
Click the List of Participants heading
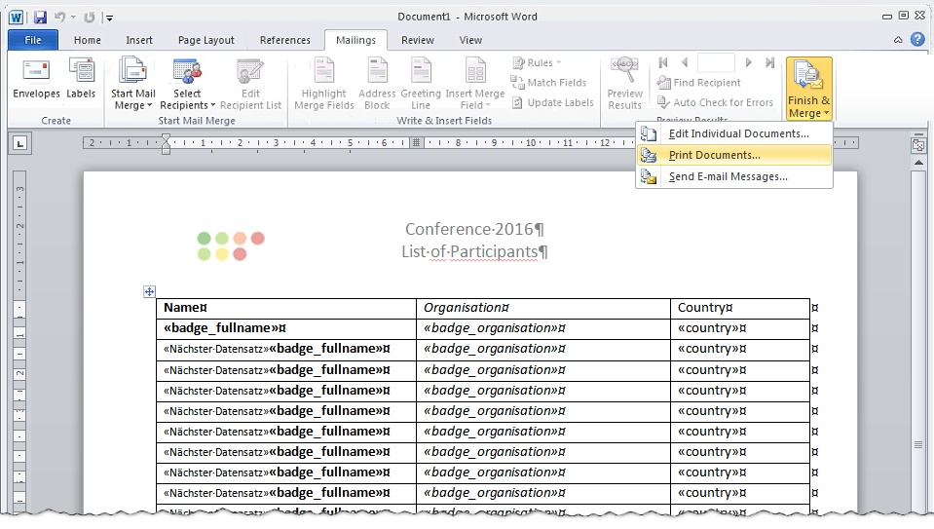(x=474, y=252)
